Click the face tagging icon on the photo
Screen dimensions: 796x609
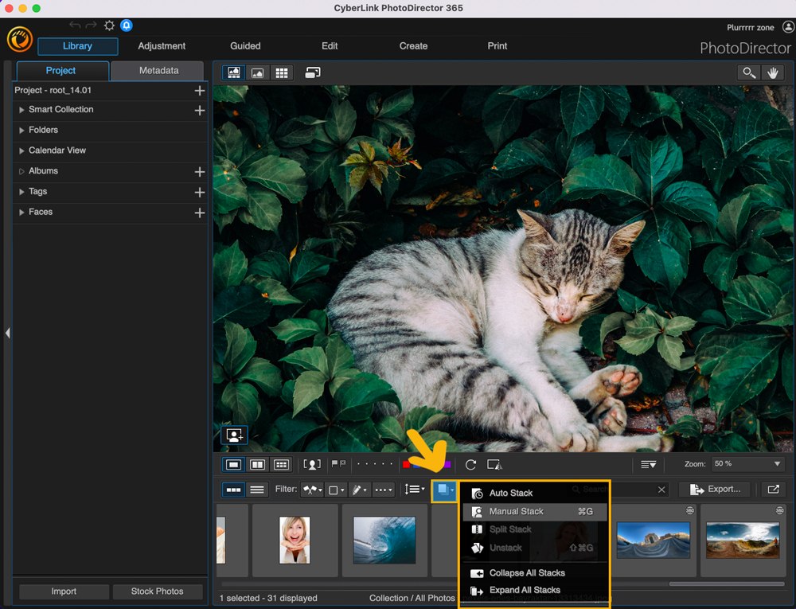point(234,435)
